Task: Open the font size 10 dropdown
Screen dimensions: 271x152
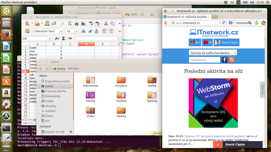Action: pyautogui.click(x=76, y=31)
